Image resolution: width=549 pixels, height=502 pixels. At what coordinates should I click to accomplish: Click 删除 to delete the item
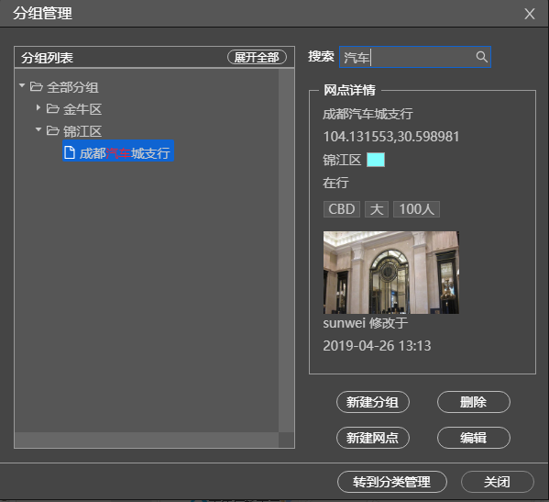474,402
